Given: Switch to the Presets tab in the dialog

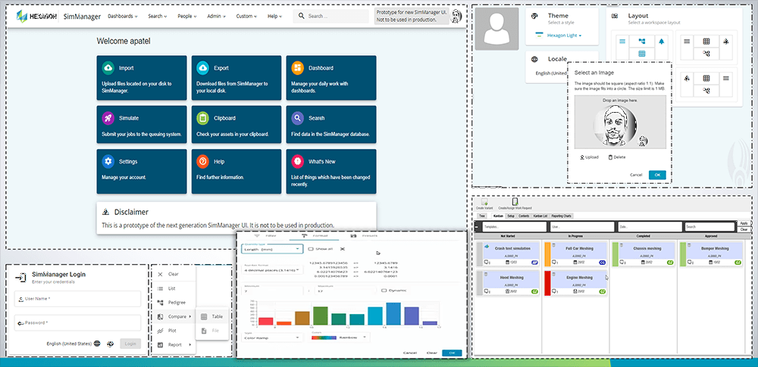Looking at the screenshot, I should 364,235.
